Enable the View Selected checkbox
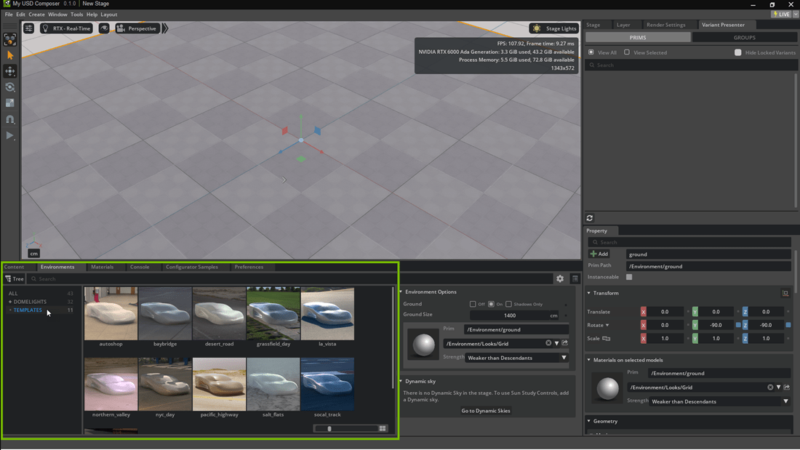This screenshot has width=800, height=450. pos(627,52)
